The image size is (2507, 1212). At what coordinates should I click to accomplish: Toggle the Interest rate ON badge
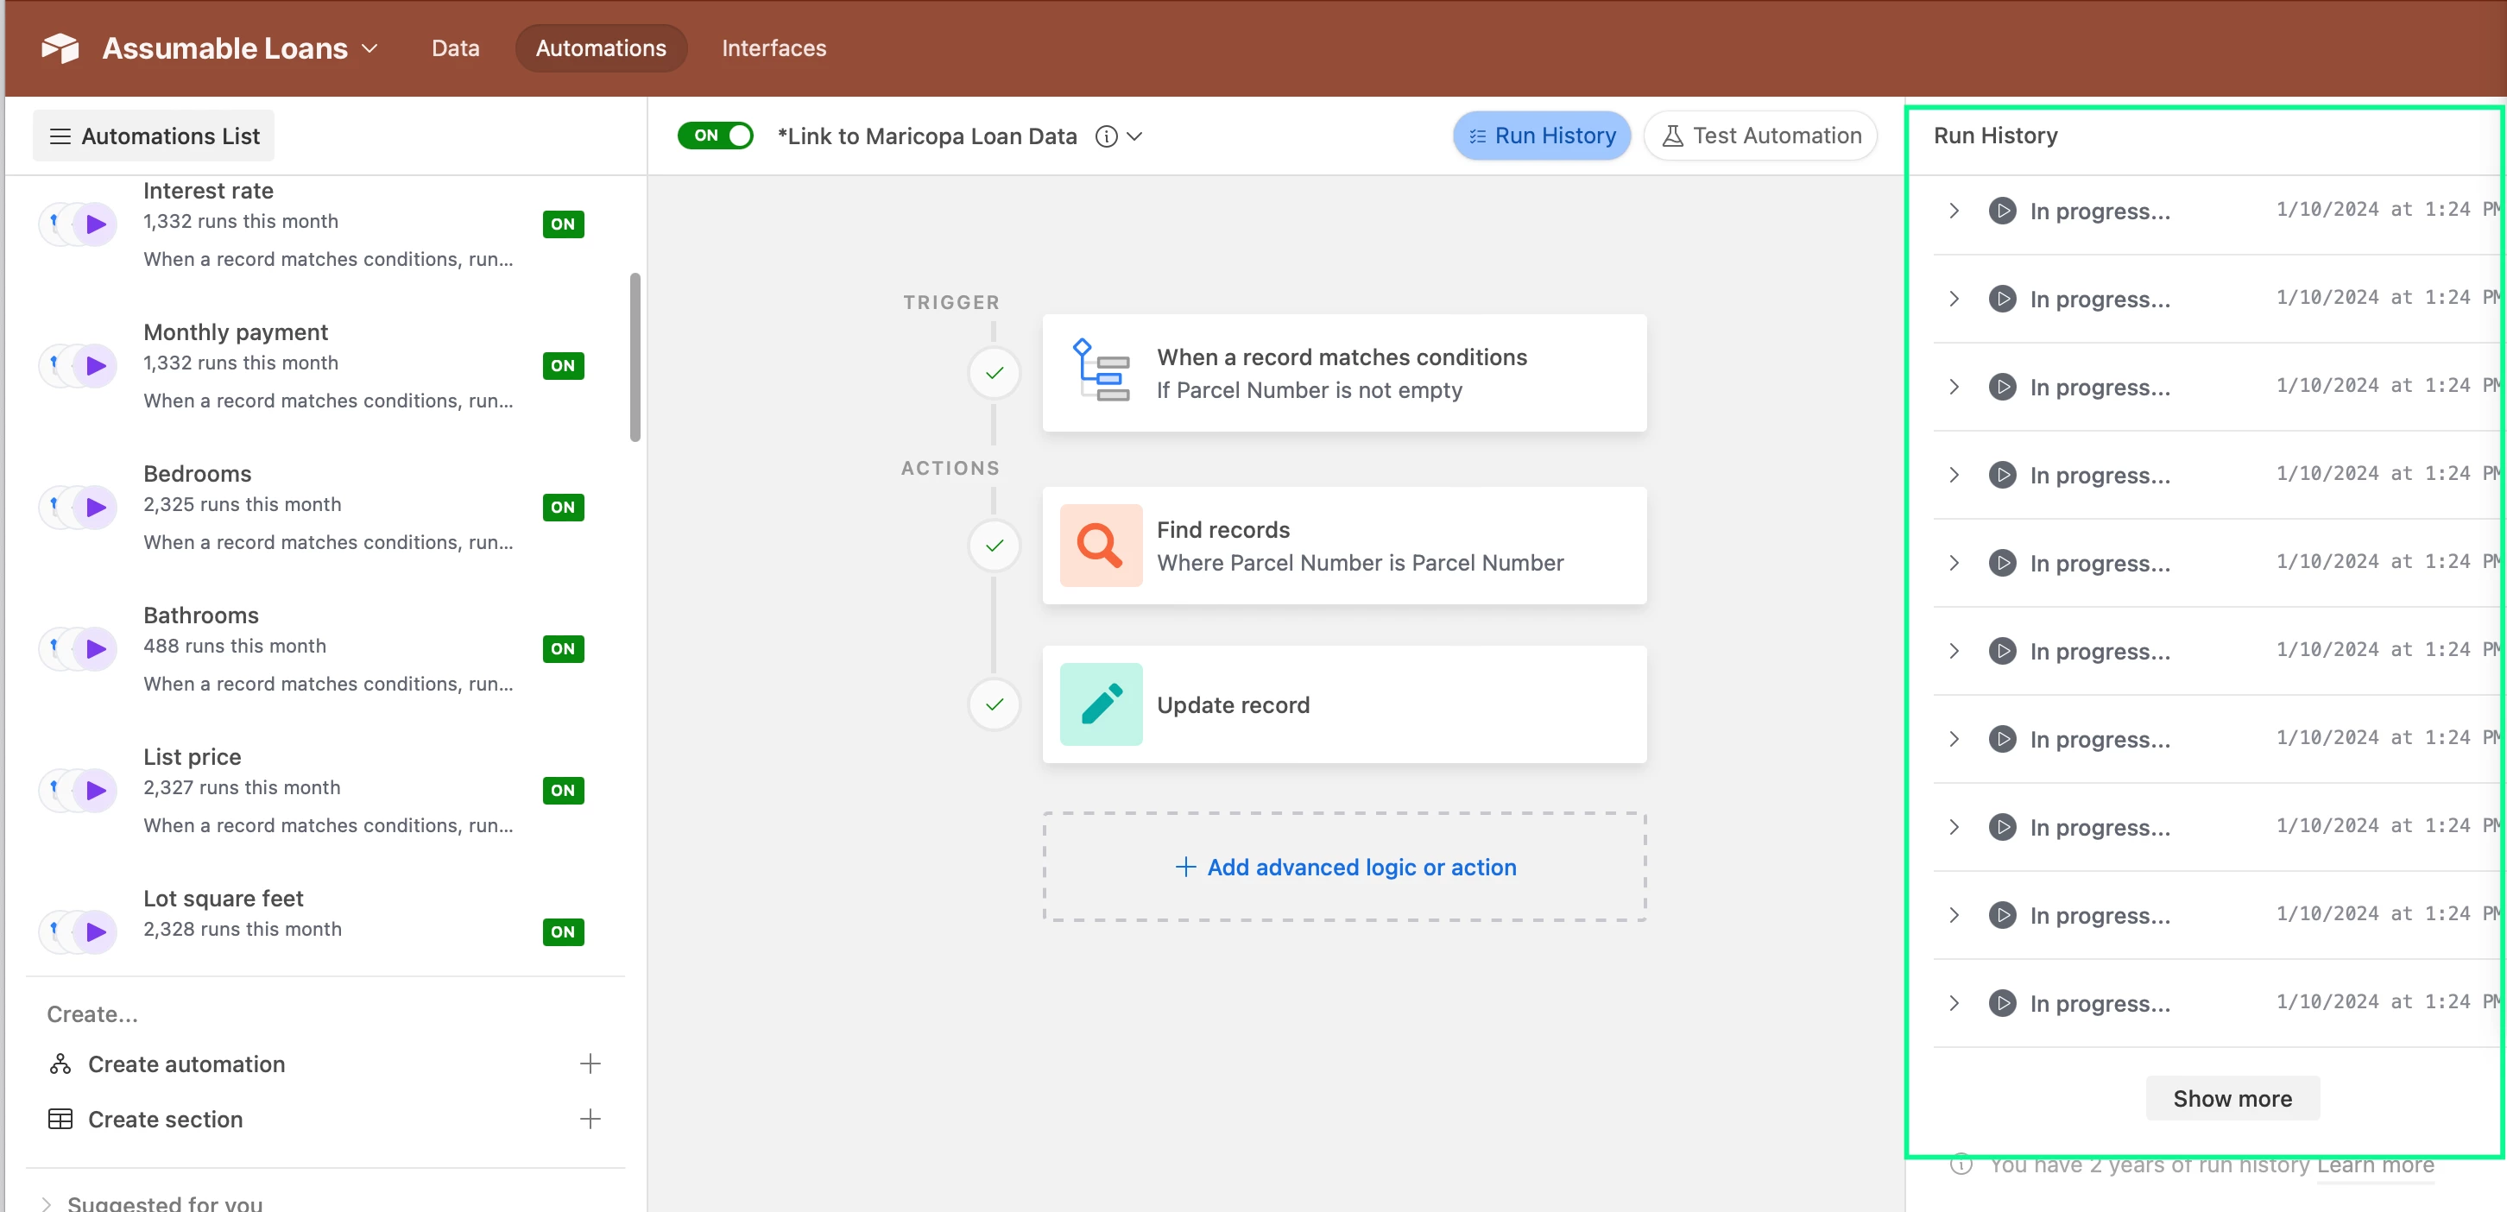563,224
